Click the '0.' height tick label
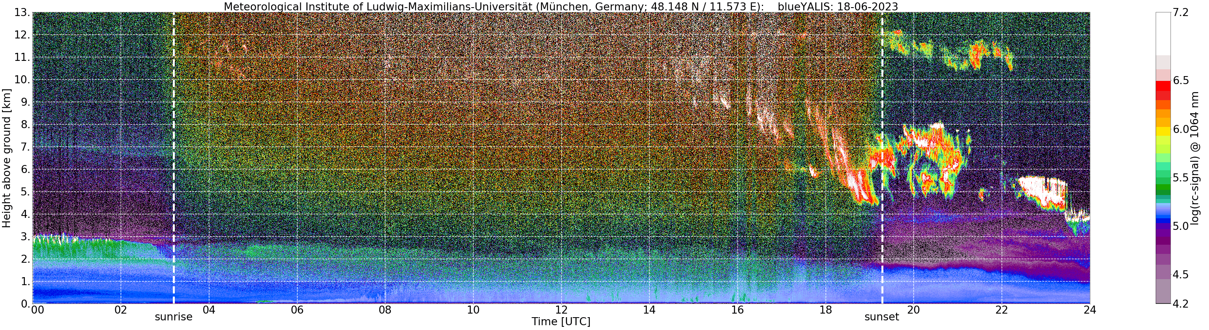This screenshot has width=1209, height=330. coord(25,304)
